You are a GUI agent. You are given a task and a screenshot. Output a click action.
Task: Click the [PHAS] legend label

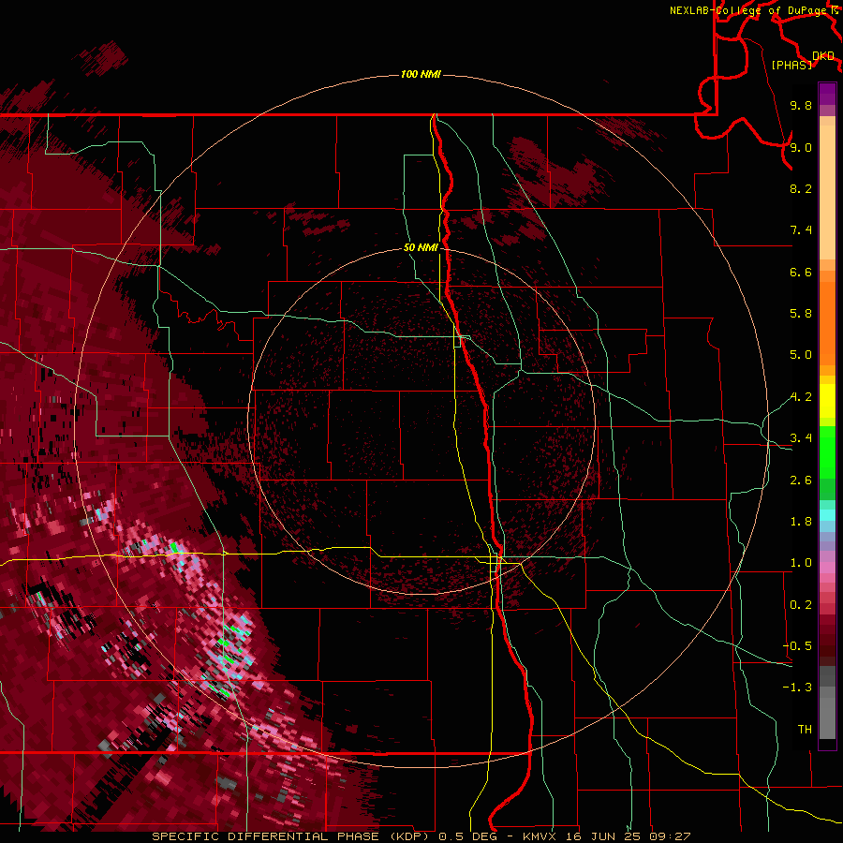pos(791,65)
